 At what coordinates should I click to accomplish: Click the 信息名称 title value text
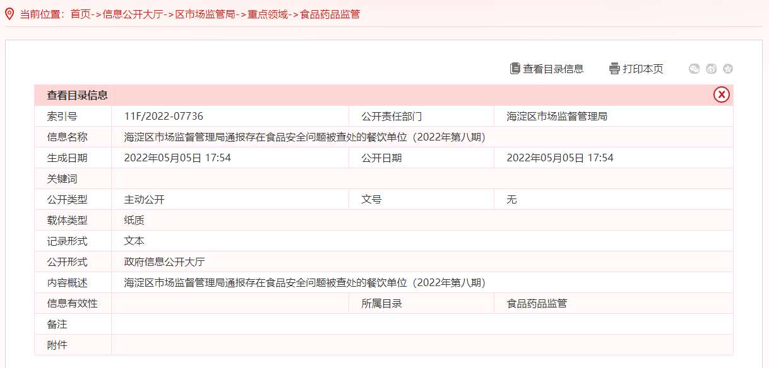(305, 137)
